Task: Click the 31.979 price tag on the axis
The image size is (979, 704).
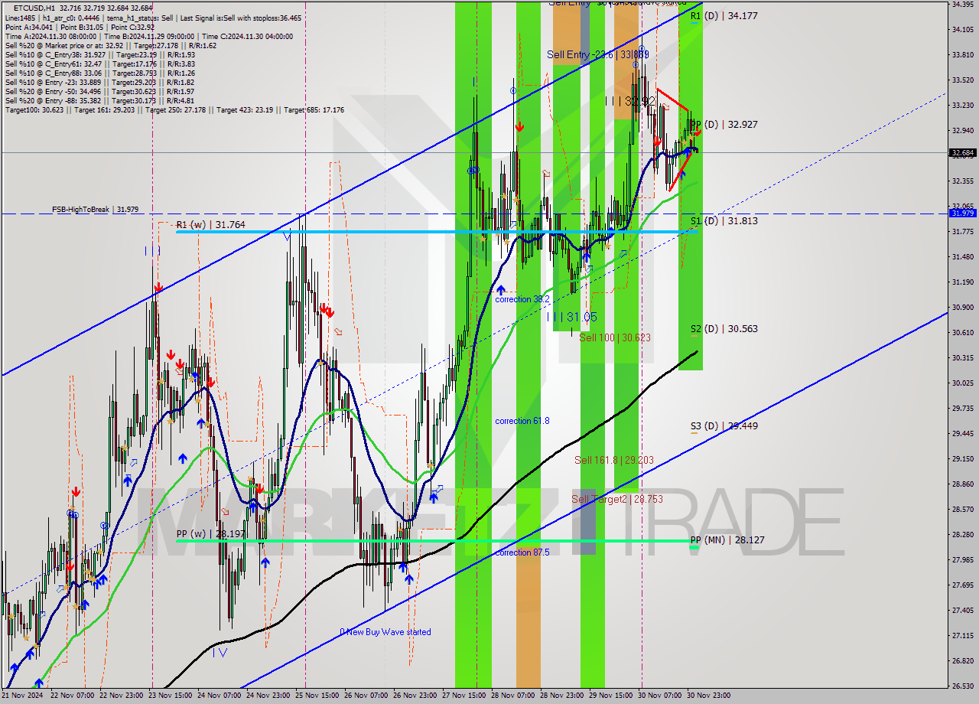Action: [x=962, y=213]
